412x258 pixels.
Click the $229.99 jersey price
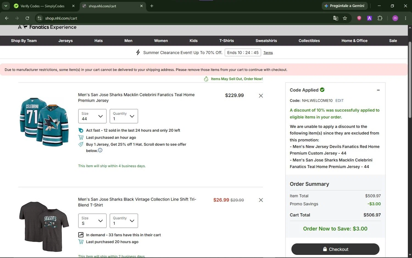pyautogui.click(x=234, y=95)
